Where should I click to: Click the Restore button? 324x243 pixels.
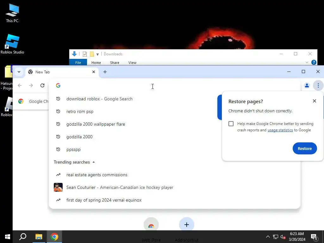point(305,148)
